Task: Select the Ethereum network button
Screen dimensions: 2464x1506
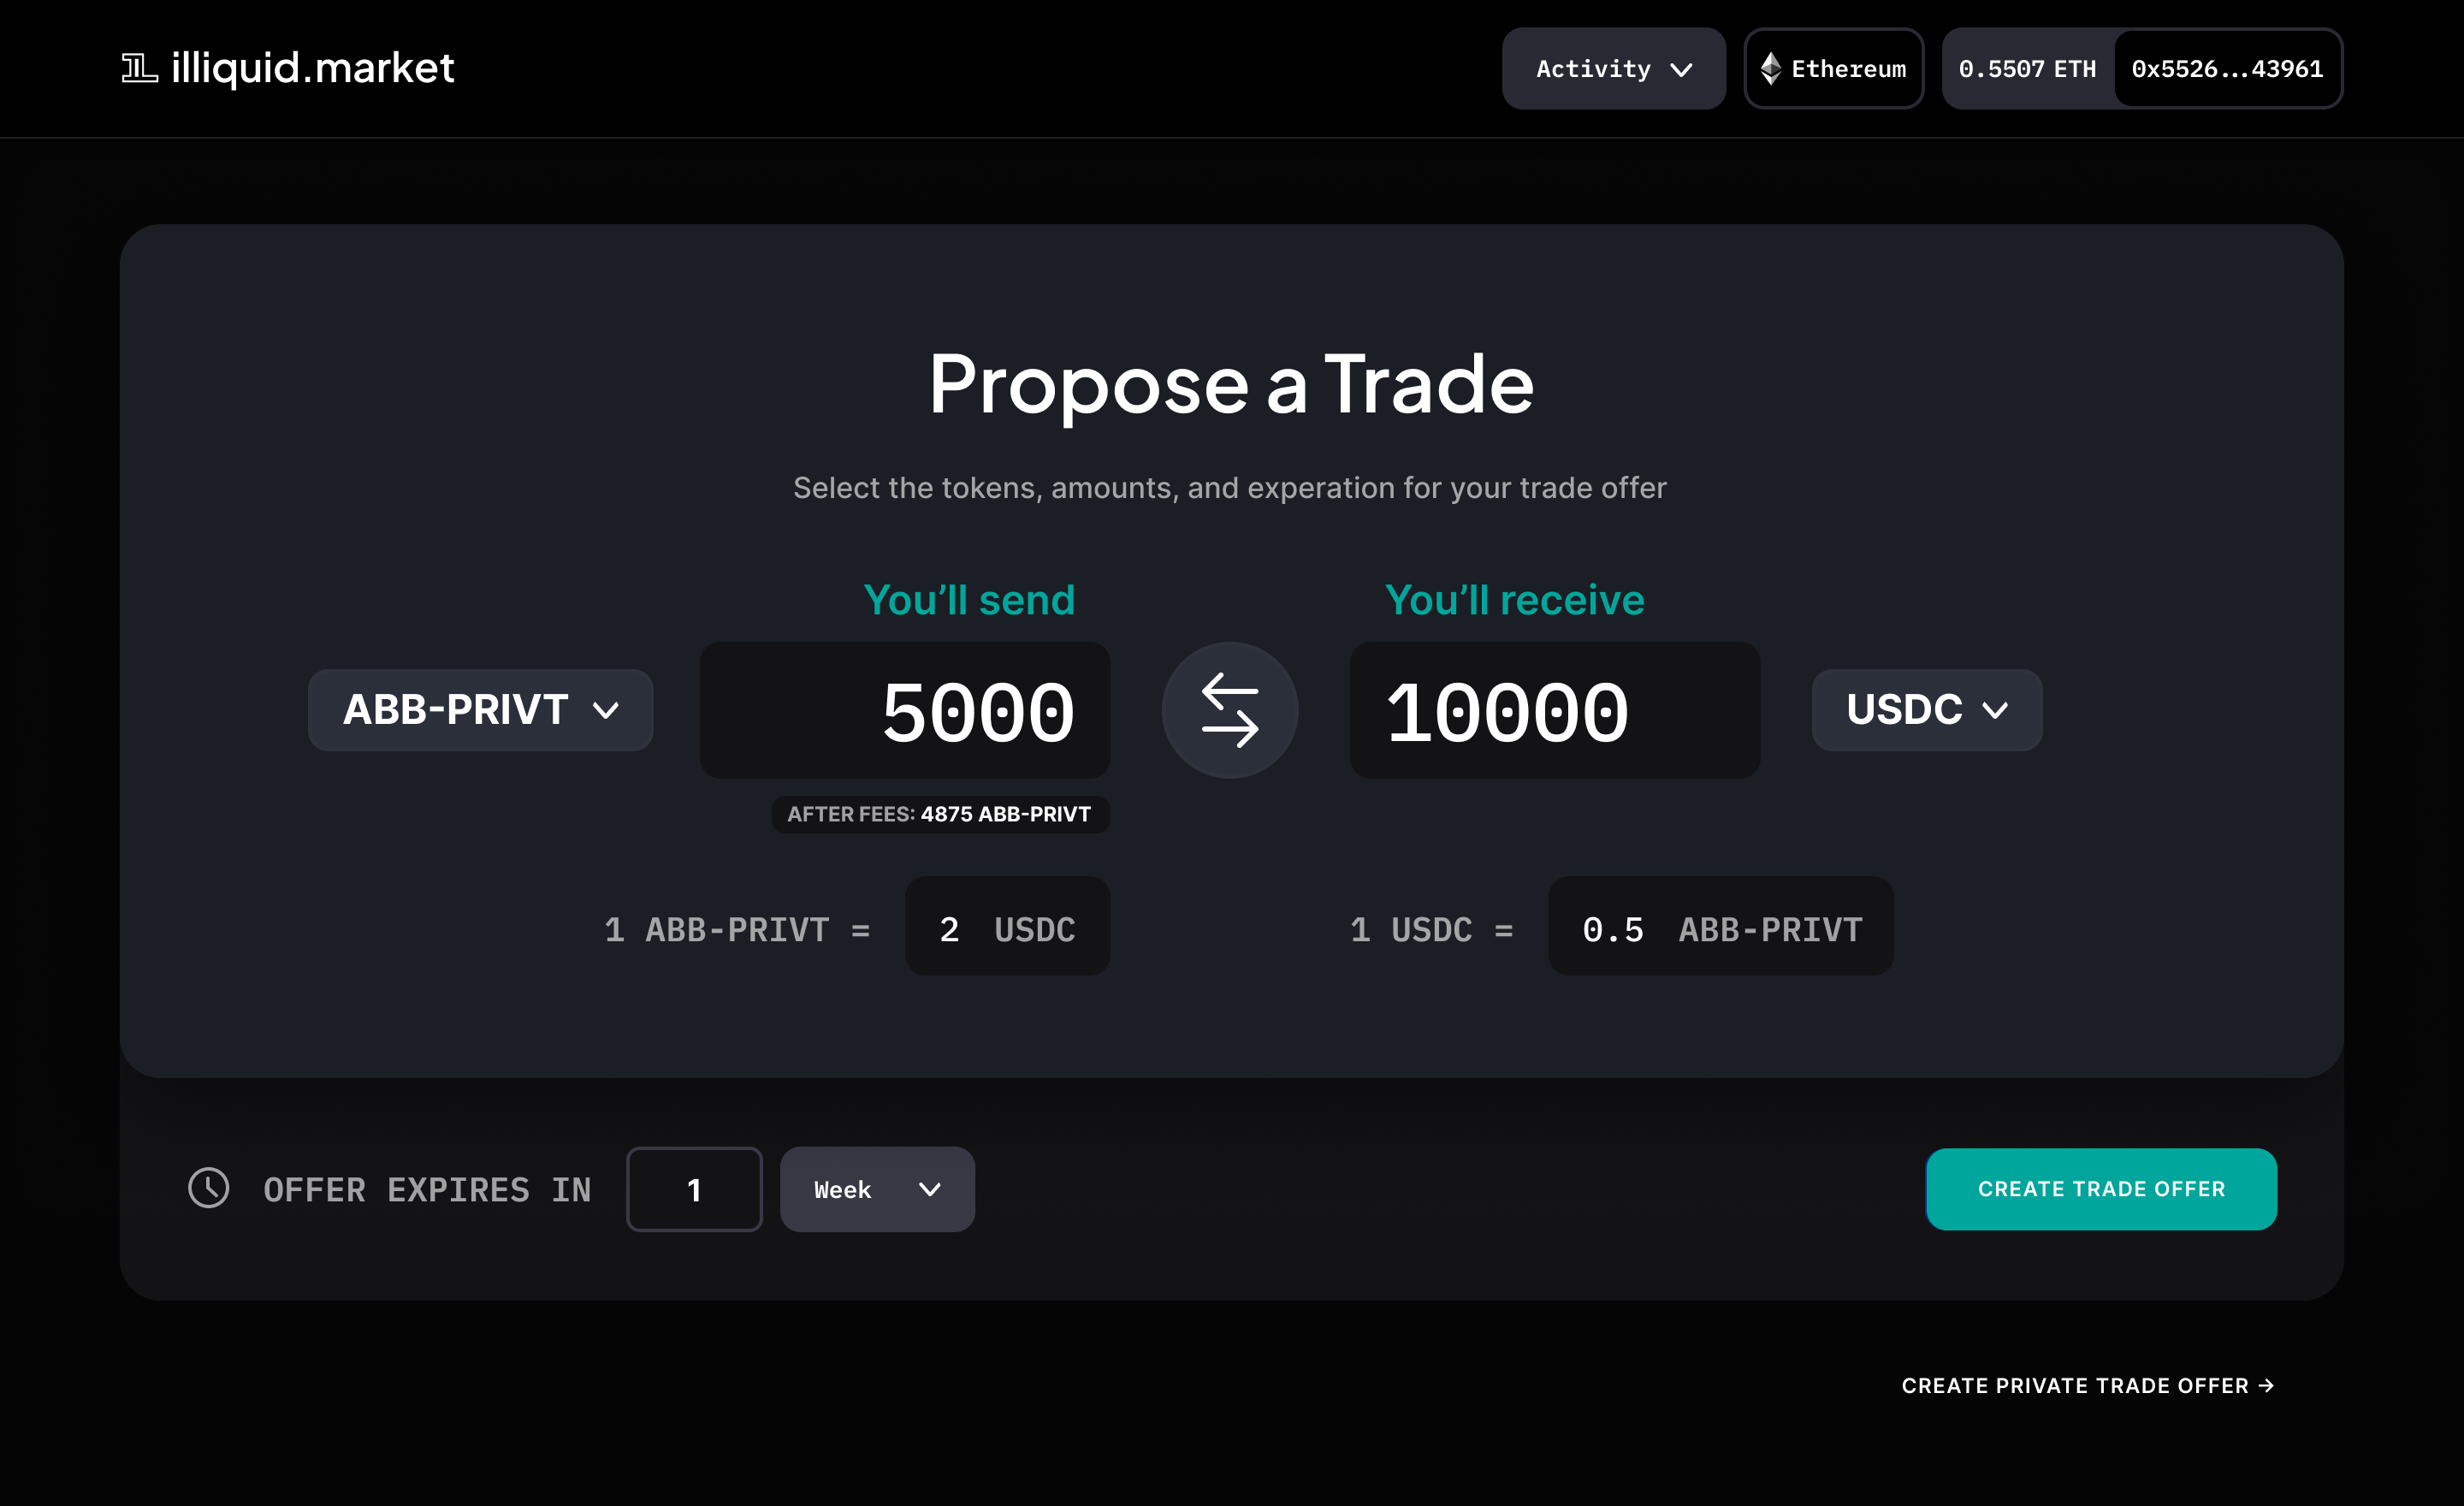Action: click(x=1833, y=69)
